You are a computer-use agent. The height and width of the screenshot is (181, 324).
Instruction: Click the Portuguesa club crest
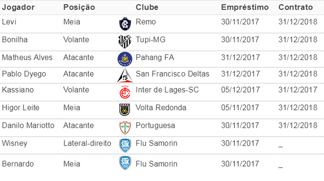[x=125, y=128]
